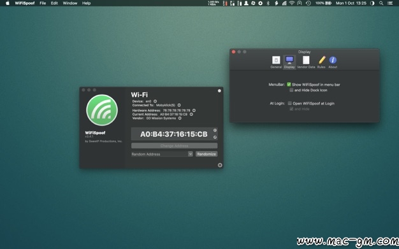
Task: Uncheck Show WiFiSpoof in menu bar
Action: click(289, 85)
